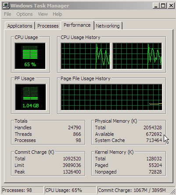Minimize the Task Manager window
The height and width of the screenshot is (195, 176).
[x=156, y=6]
